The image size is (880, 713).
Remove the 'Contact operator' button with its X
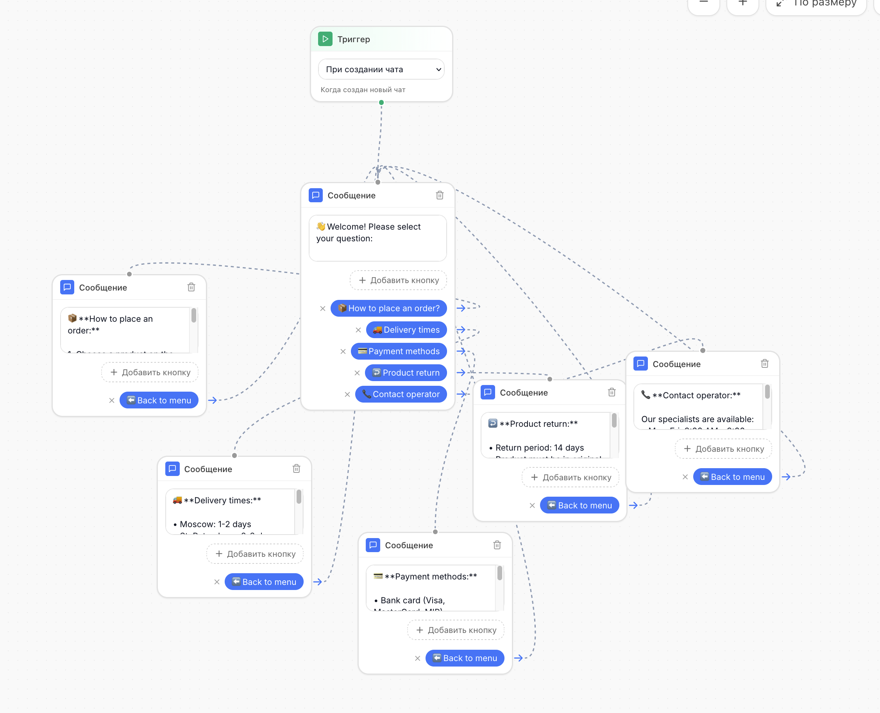[347, 394]
